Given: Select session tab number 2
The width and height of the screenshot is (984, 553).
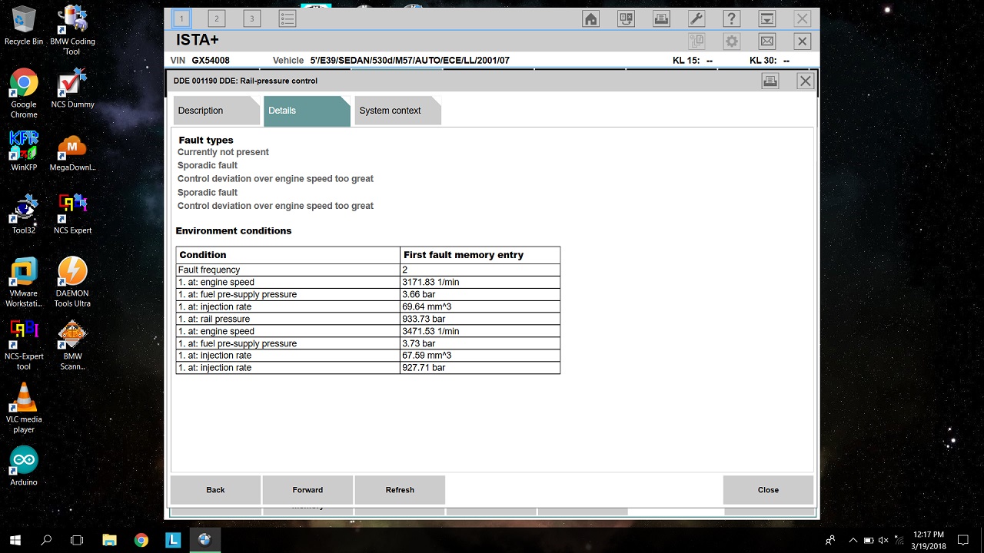Looking at the screenshot, I should coord(216,18).
